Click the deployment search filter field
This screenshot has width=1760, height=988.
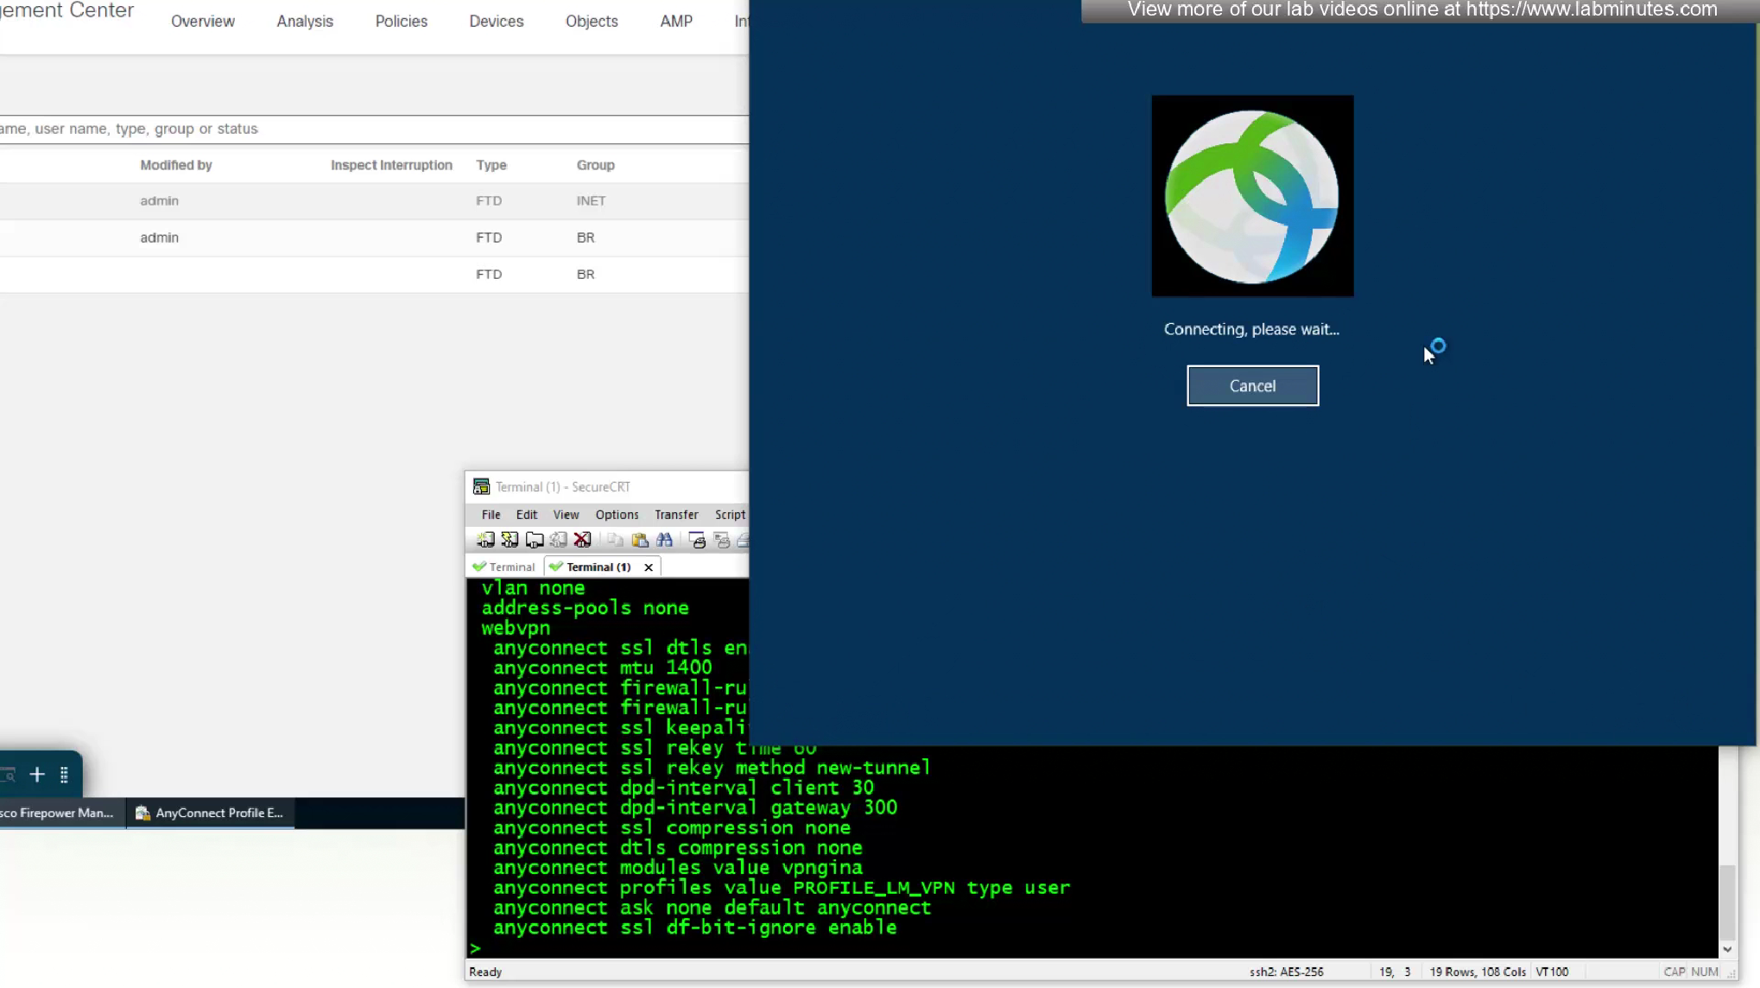click(345, 129)
